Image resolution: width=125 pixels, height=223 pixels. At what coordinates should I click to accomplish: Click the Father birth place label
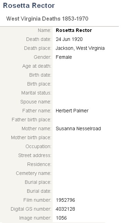(x=31, y=120)
